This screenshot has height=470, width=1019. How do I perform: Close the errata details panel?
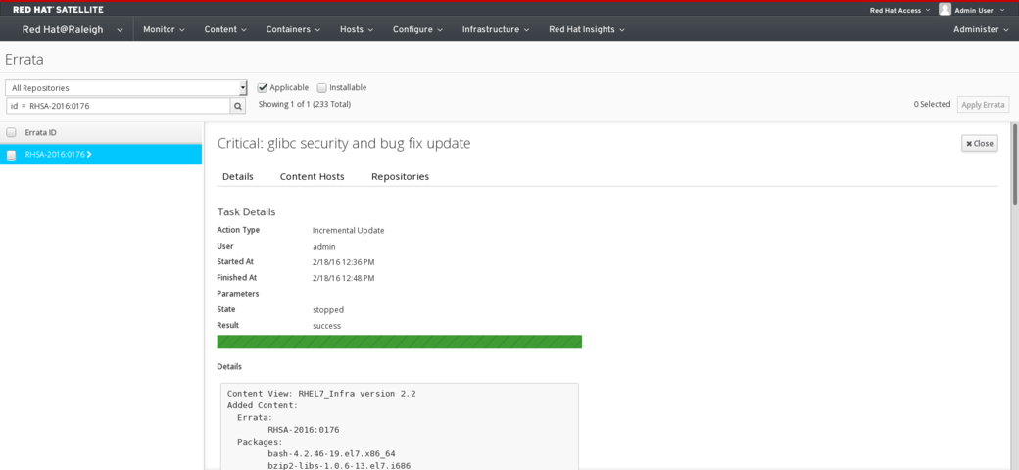pyautogui.click(x=980, y=144)
